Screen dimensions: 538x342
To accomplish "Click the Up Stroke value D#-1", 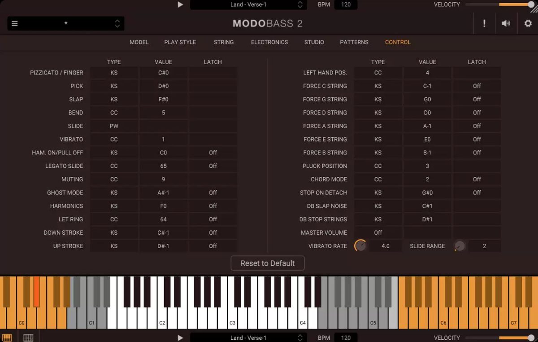I will [x=164, y=246].
